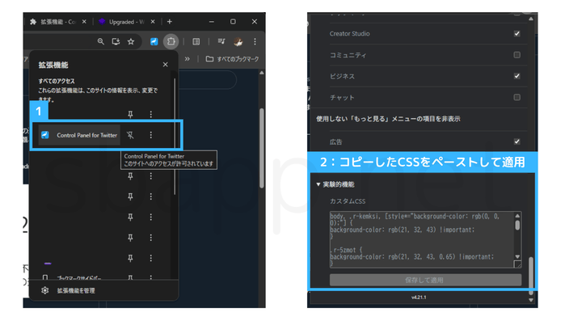Click the extensions popup vertical scrollbar
The width and height of the screenshot is (561, 321).
coord(175,136)
